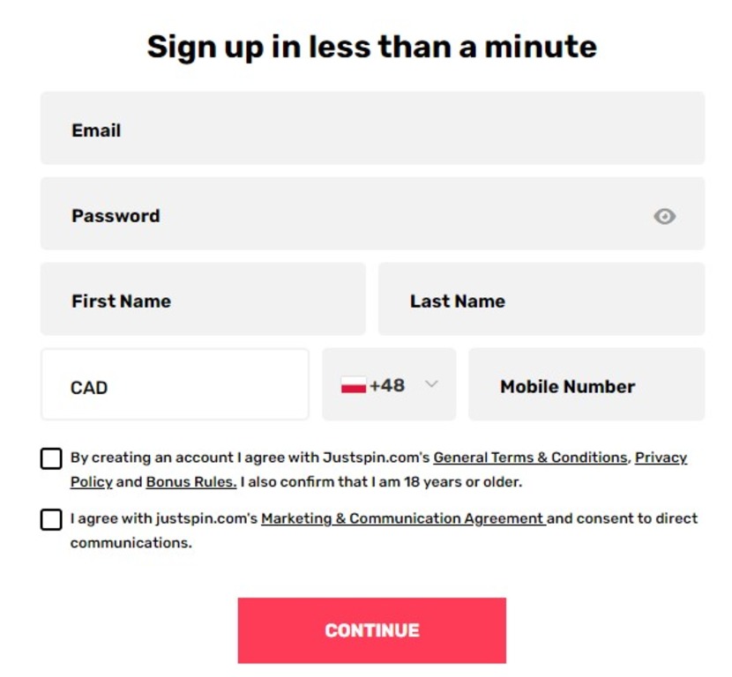Check the terms and conditions agreement box
This screenshot has width=732, height=677.
pyautogui.click(x=51, y=458)
